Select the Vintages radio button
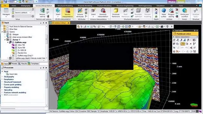The height and width of the screenshot is (114, 203). point(10,35)
